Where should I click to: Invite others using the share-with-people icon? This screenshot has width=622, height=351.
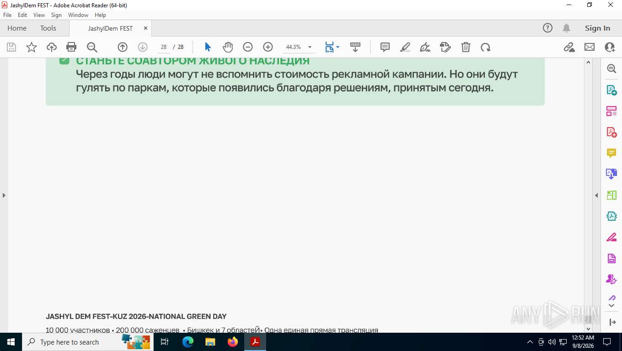point(610,47)
